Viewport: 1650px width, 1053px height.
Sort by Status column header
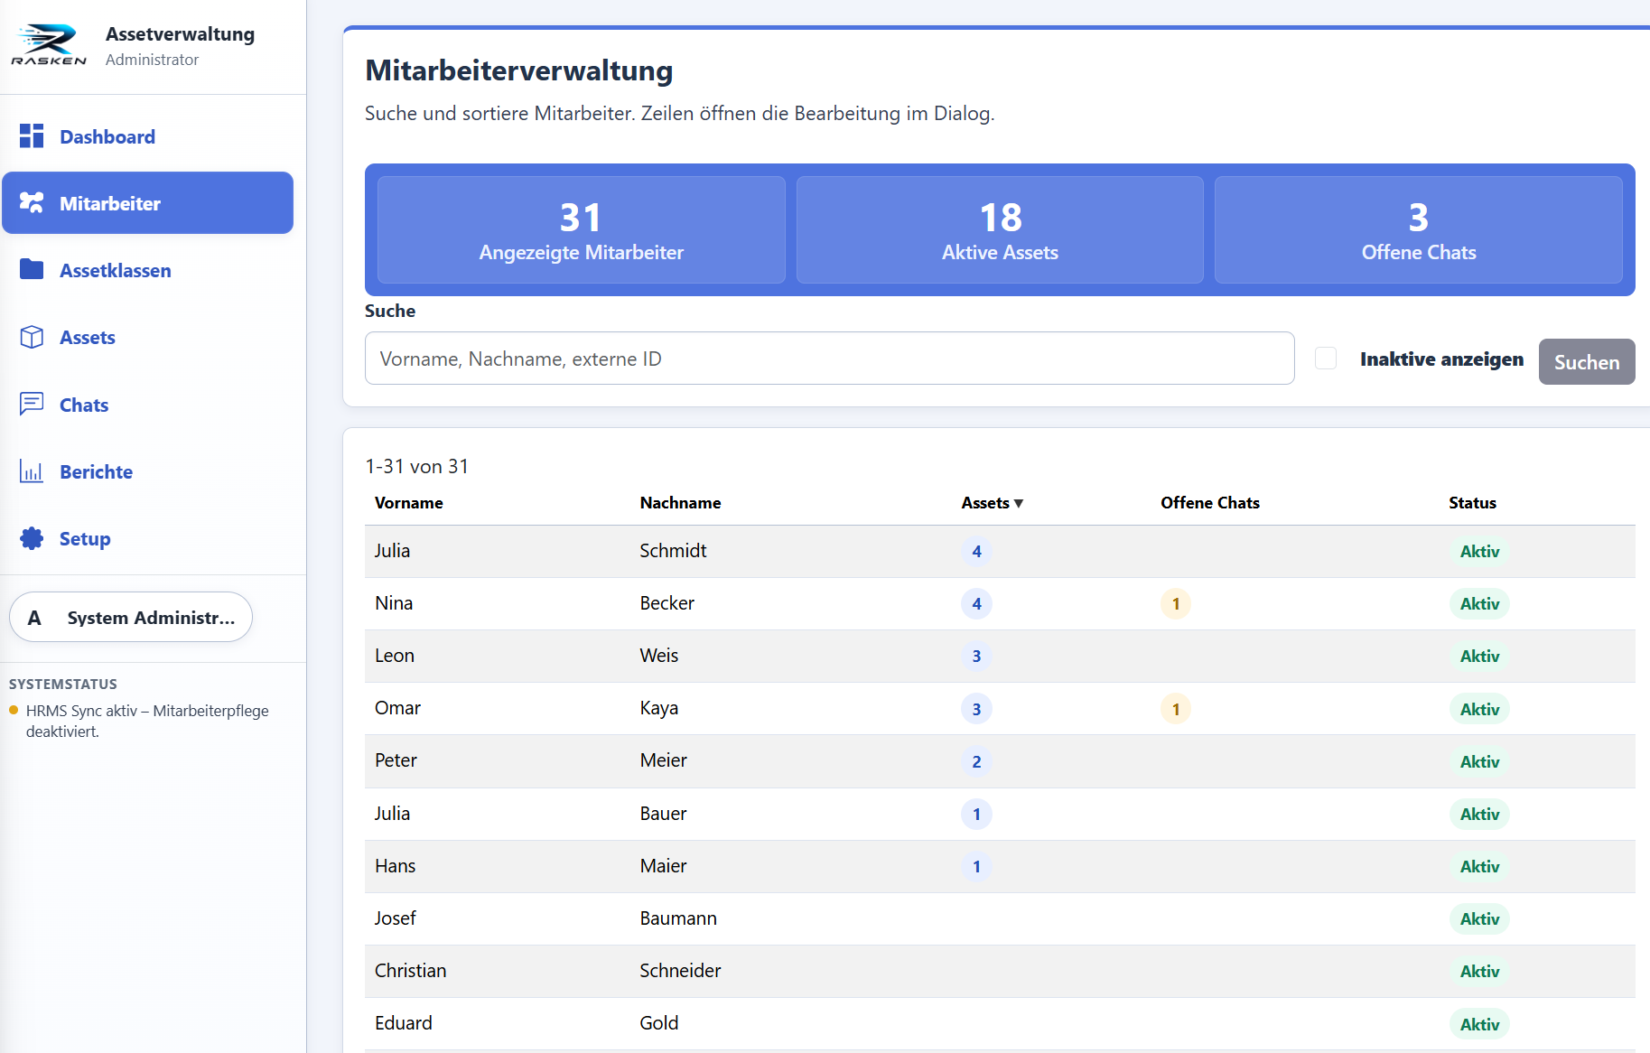pyautogui.click(x=1472, y=503)
